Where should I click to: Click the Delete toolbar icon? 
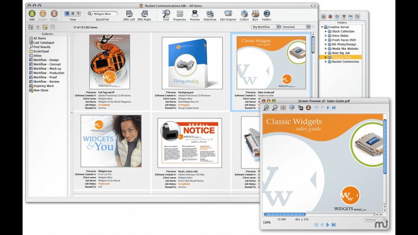click(x=54, y=13)
